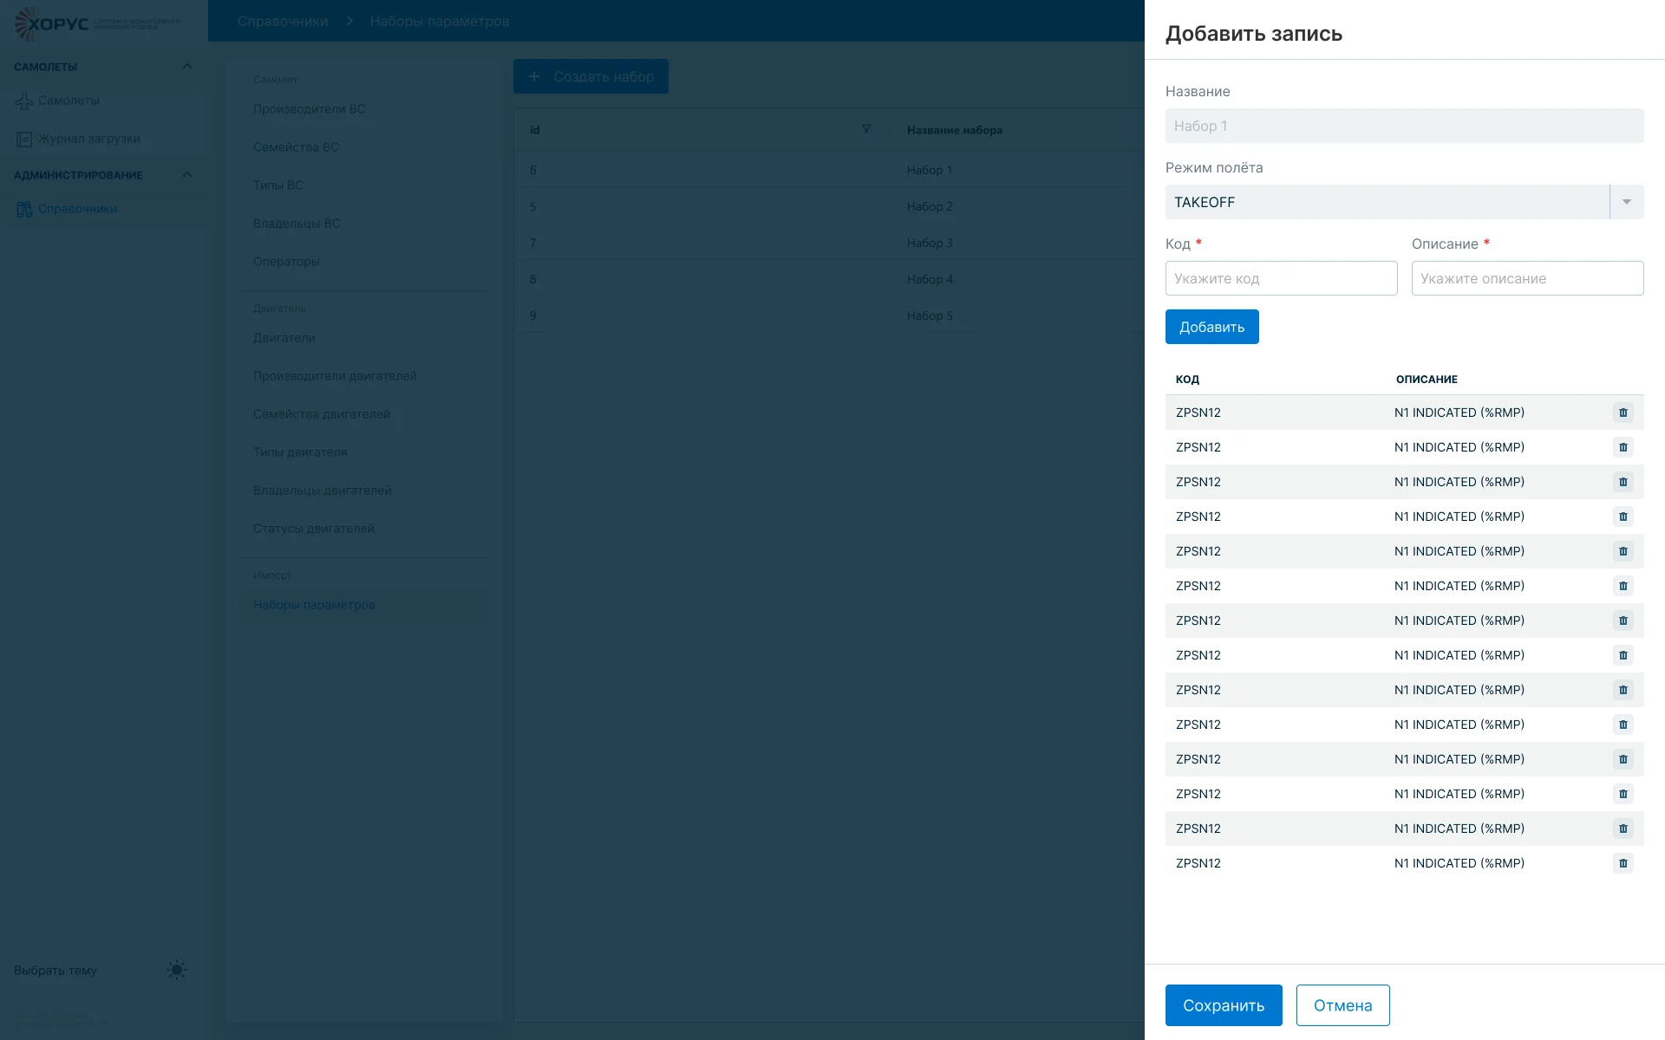Open Самолеты in the left sidebar
1665x1040 pixels.
coord(69,101)
